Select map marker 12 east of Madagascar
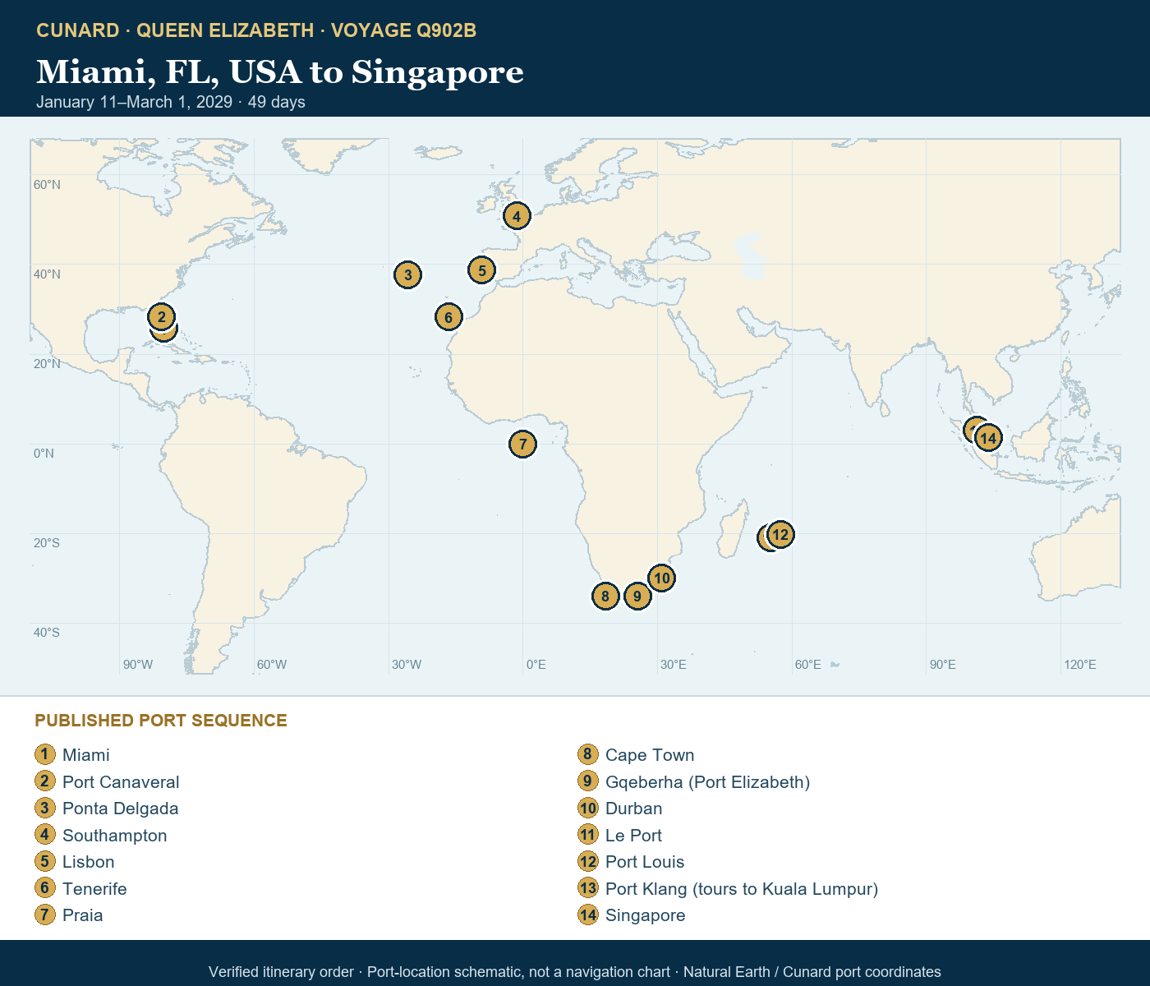Viewport: 1150px width, 986px height. 780,535
